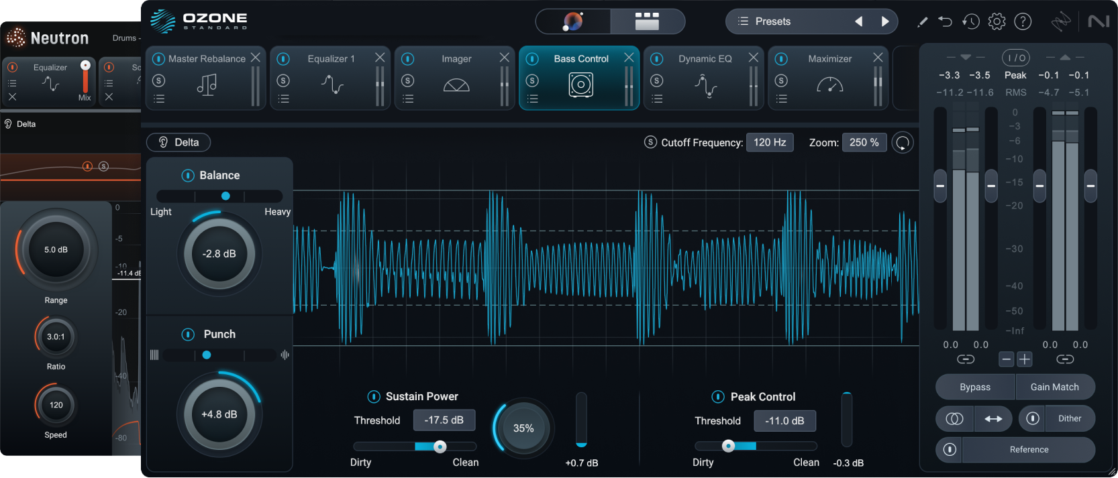The height and width of the screenshot is (478, 1118).
Task: Adjust the Punch slider handle
Action: [207, 355]
